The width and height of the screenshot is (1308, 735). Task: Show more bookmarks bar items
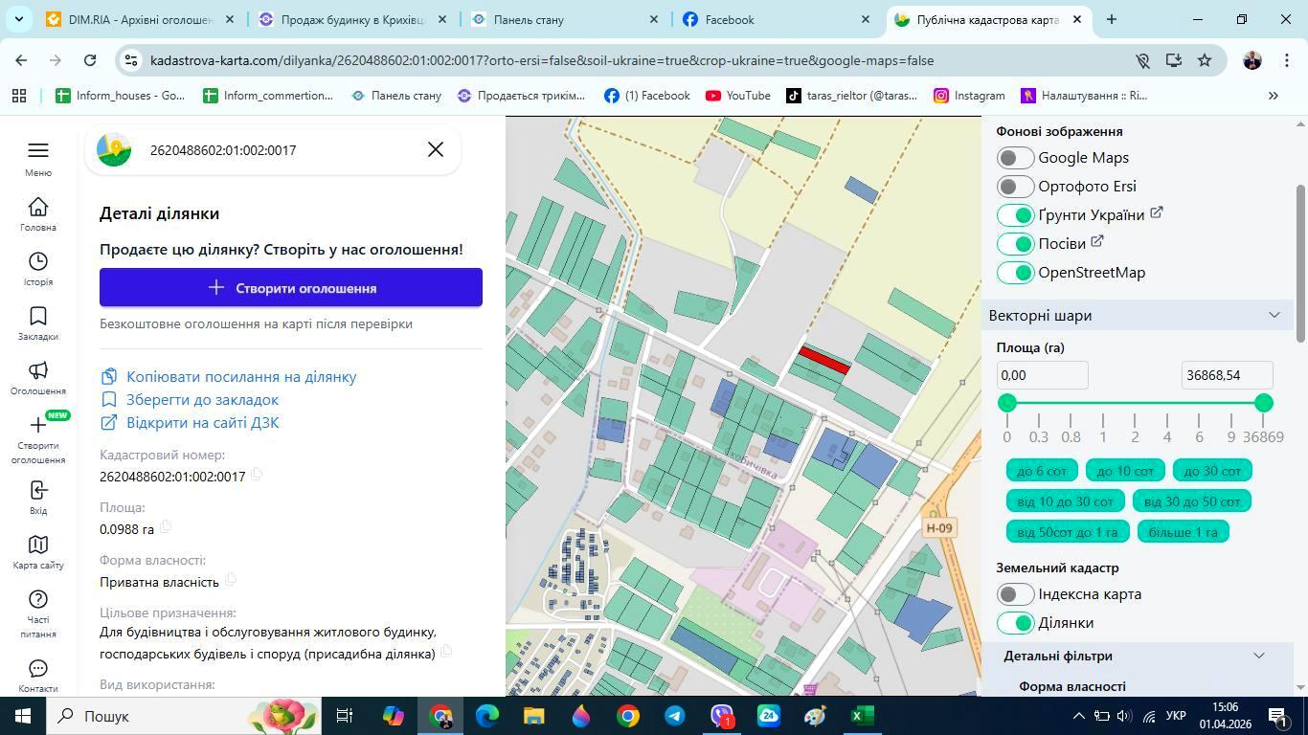pos(1273,96)
